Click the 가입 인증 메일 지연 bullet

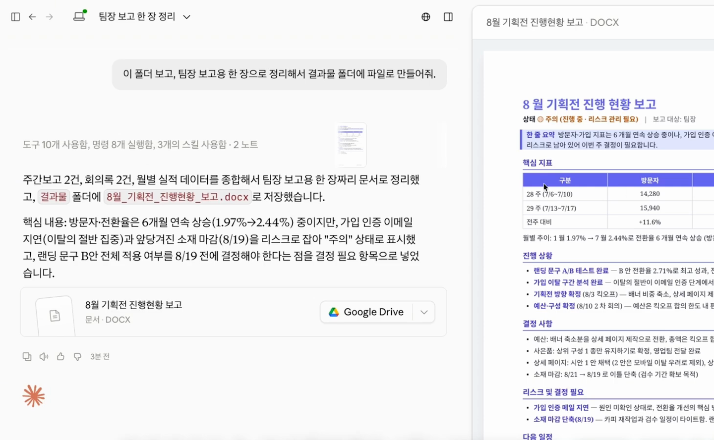pos(561,408)
